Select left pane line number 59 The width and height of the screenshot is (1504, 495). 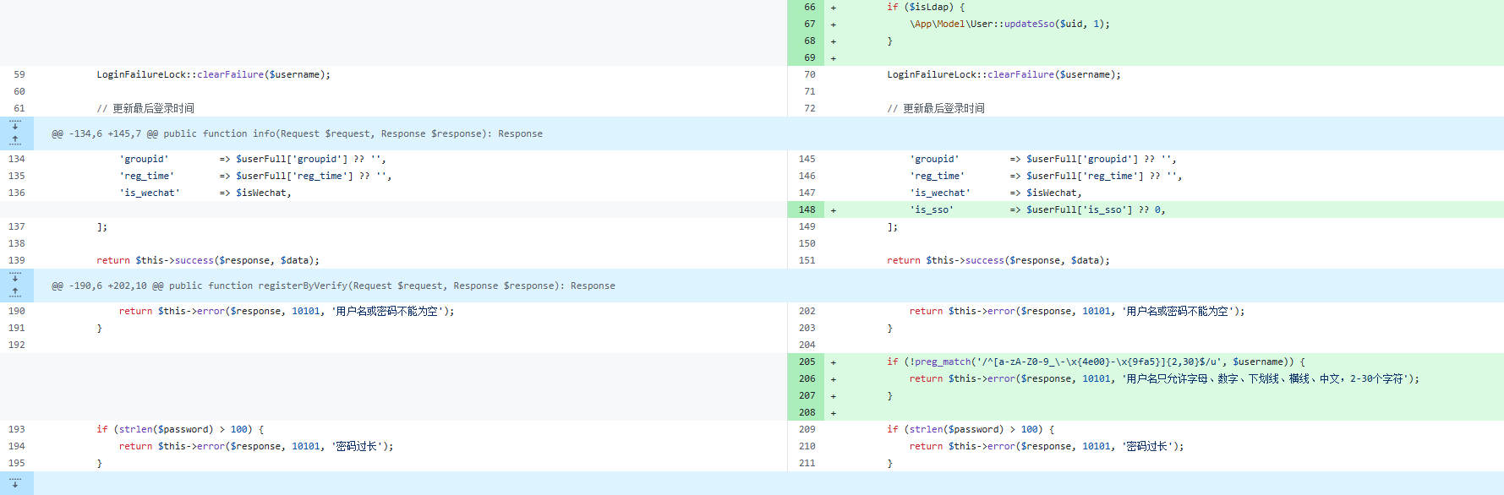(19, 74)
